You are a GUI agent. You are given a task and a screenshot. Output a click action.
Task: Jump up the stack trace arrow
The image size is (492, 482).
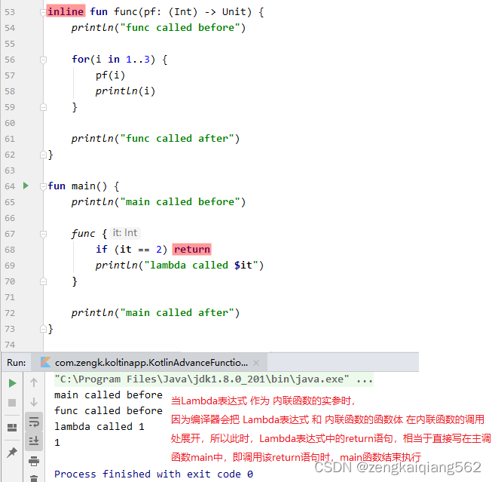(x=34, y=382)
